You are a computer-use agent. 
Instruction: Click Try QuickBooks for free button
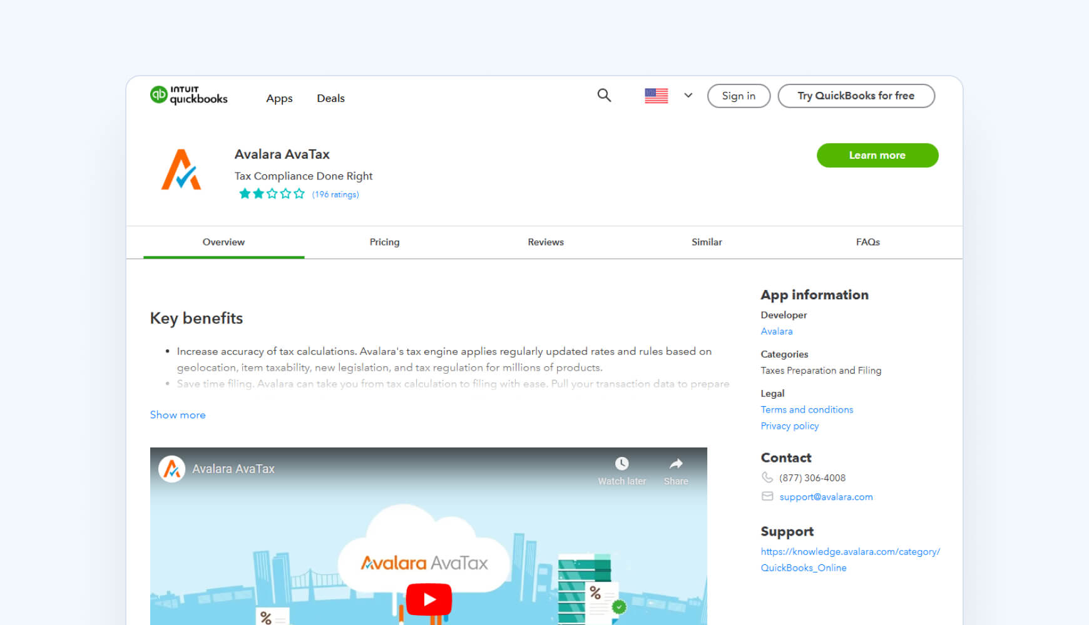click(x=856, y=96)
